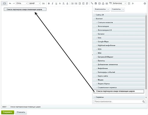
Task: Click the component tree scrollbar down arrow
Action: (146, 97)
